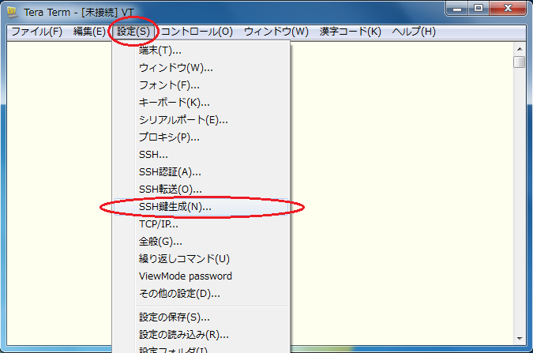Select 端末(T)... from the settings menu
533x353 pixels.
(x=160, y=51)
